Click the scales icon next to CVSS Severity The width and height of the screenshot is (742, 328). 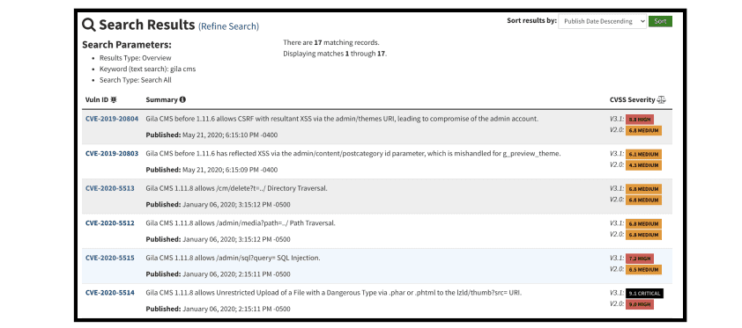click(x=662, y=99)
